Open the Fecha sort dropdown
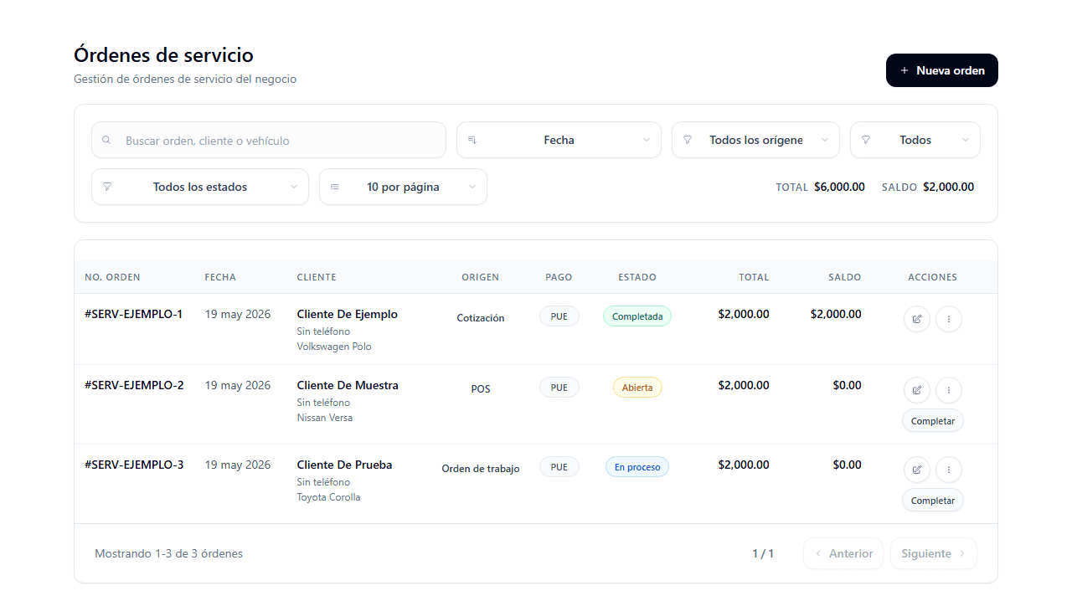This screenshot has height=596, width=1072. [559, 140]
